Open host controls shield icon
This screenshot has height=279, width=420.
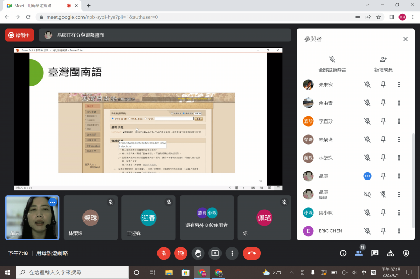pyautogui.click(x=406, y=253)
